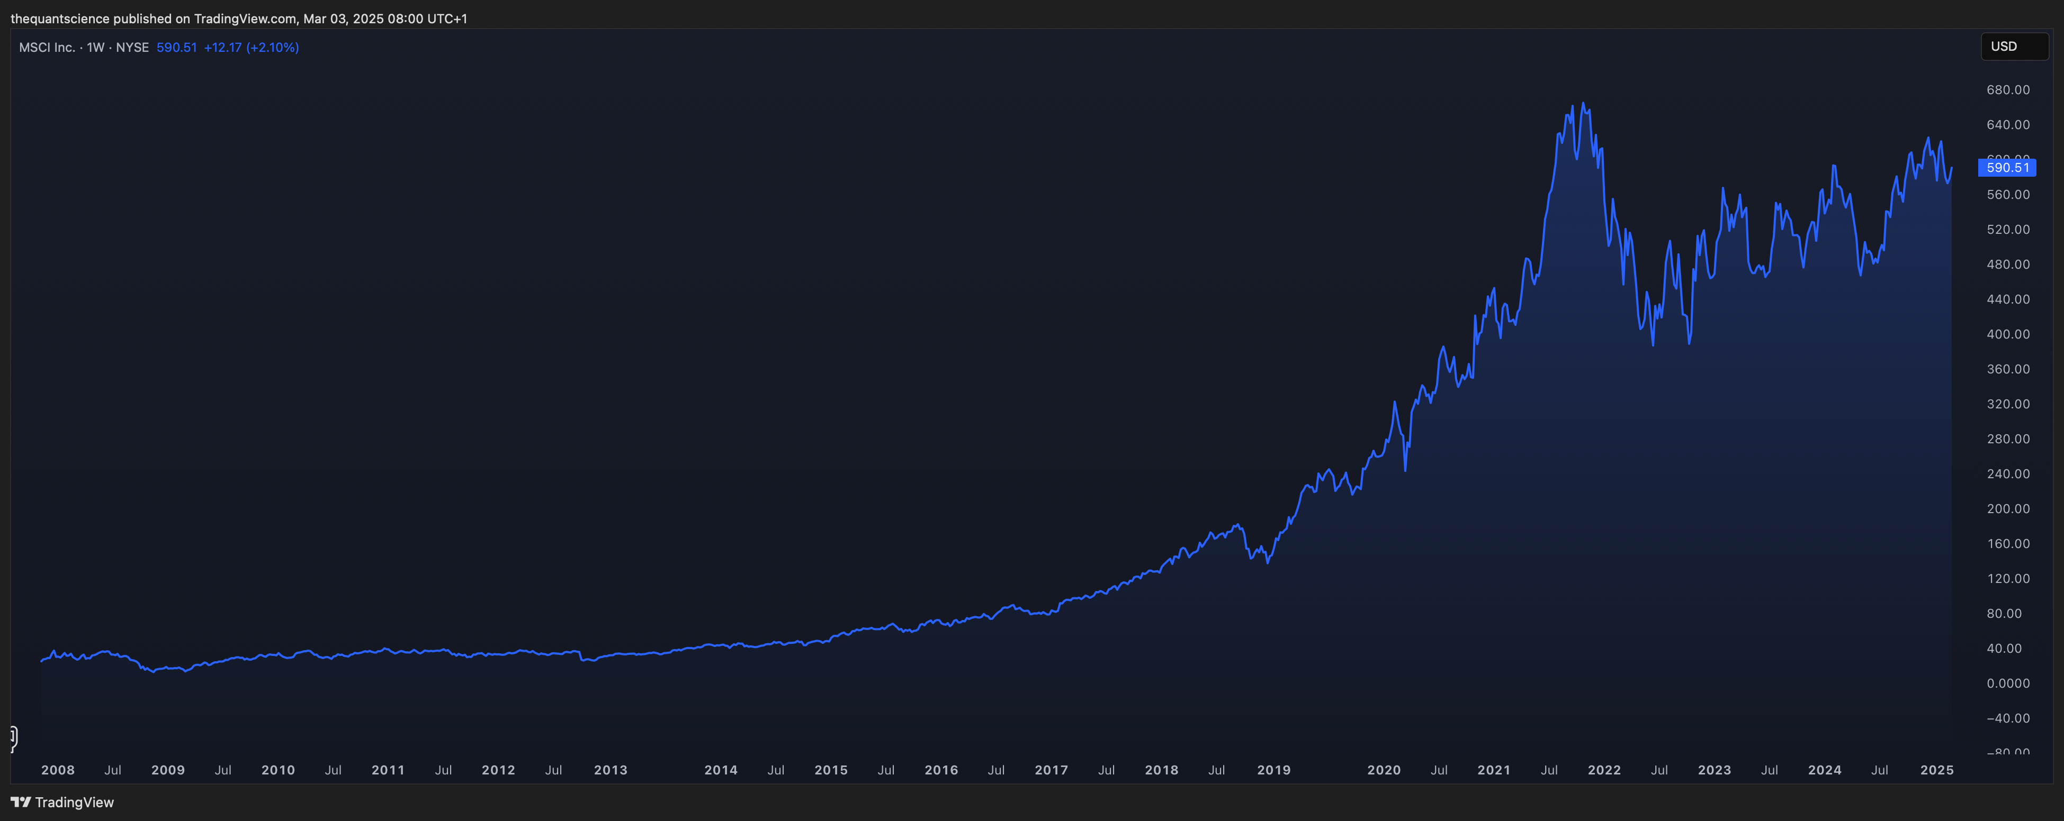Viewport: 2064px width, 821px height.
Task: Click the 2011 year label on the time axis
Action: (x=389, y=770)
